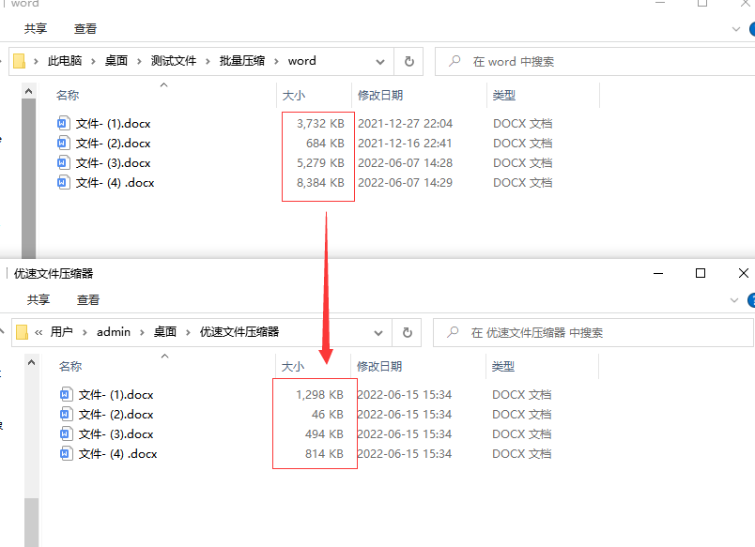
Task: Click scroll-up arrow in word navigation pane
Action: [29, 91]
